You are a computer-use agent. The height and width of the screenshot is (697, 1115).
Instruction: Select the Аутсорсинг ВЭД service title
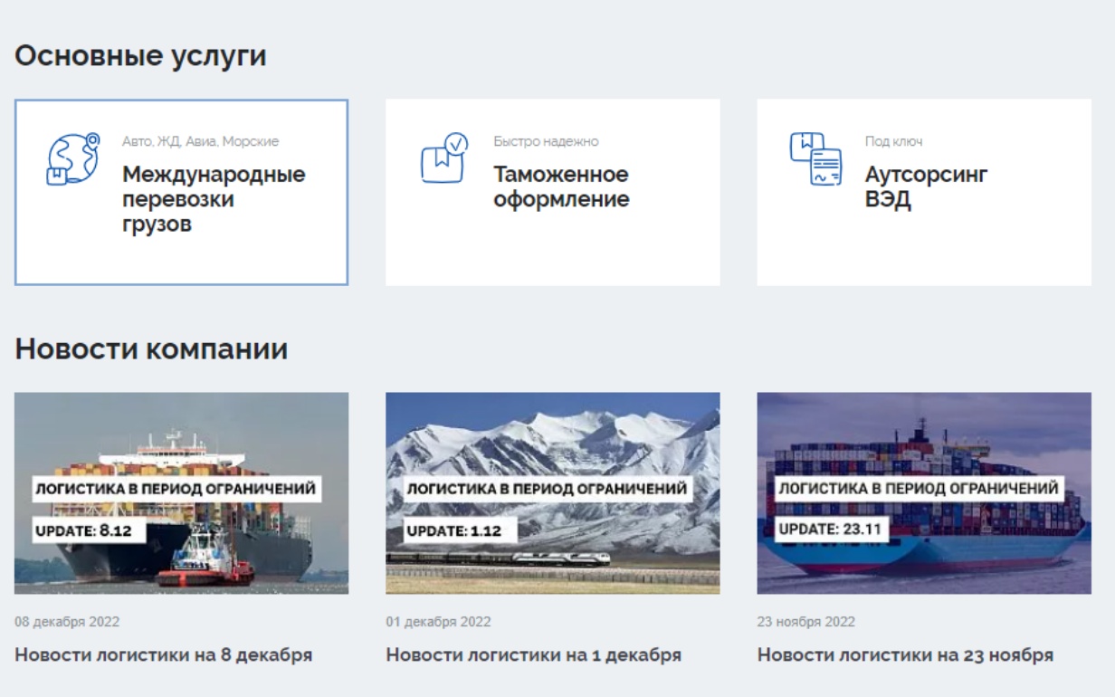pos(926,186)
